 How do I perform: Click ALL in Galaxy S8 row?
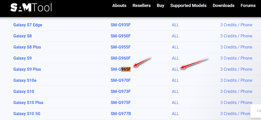click(175, 36)
